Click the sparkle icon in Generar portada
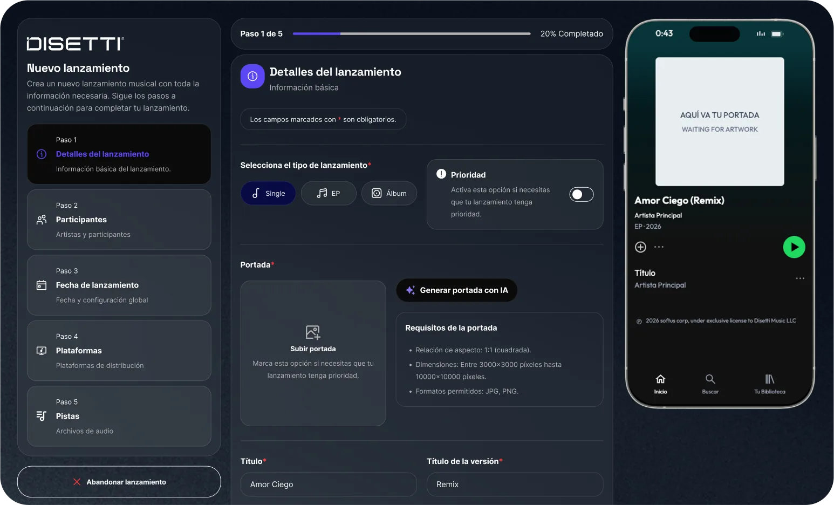The width and height of the screenshot is (834, 505). pos(411,290)
